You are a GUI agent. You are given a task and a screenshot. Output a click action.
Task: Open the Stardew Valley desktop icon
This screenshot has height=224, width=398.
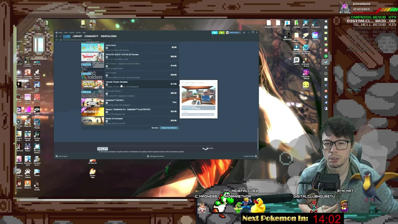92,173
